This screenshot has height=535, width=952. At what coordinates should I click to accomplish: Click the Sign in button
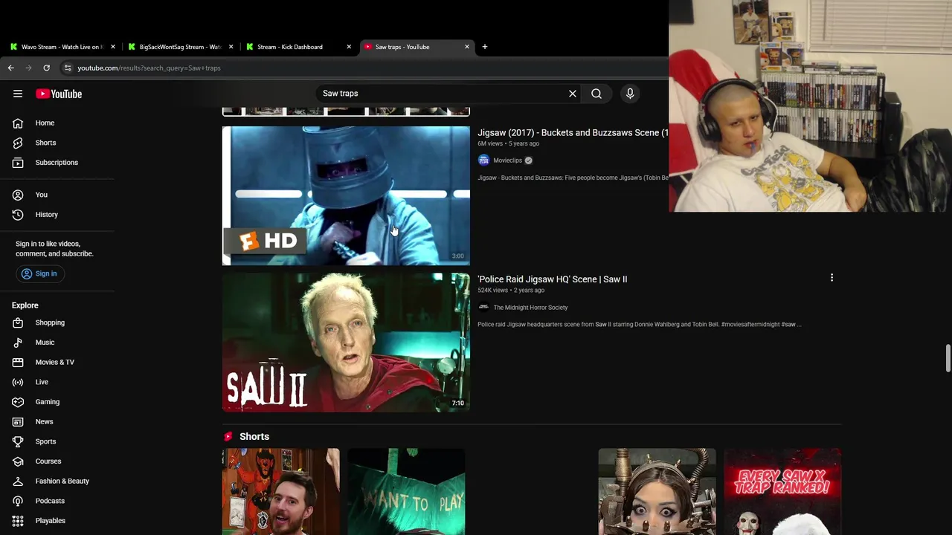(x=40, y=273)
